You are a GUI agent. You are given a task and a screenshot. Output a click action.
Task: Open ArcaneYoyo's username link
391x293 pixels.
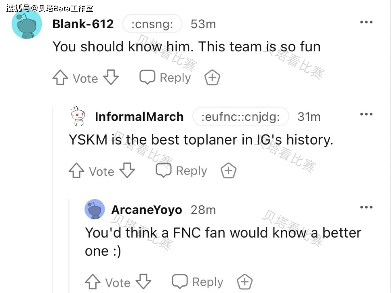pyautogui.click(x=146, y=210)
